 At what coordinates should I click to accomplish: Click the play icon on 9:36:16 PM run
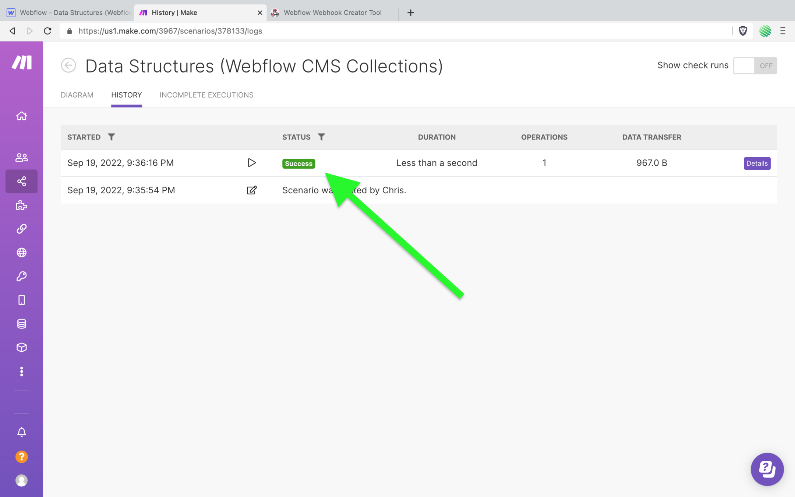click(252, 163)
